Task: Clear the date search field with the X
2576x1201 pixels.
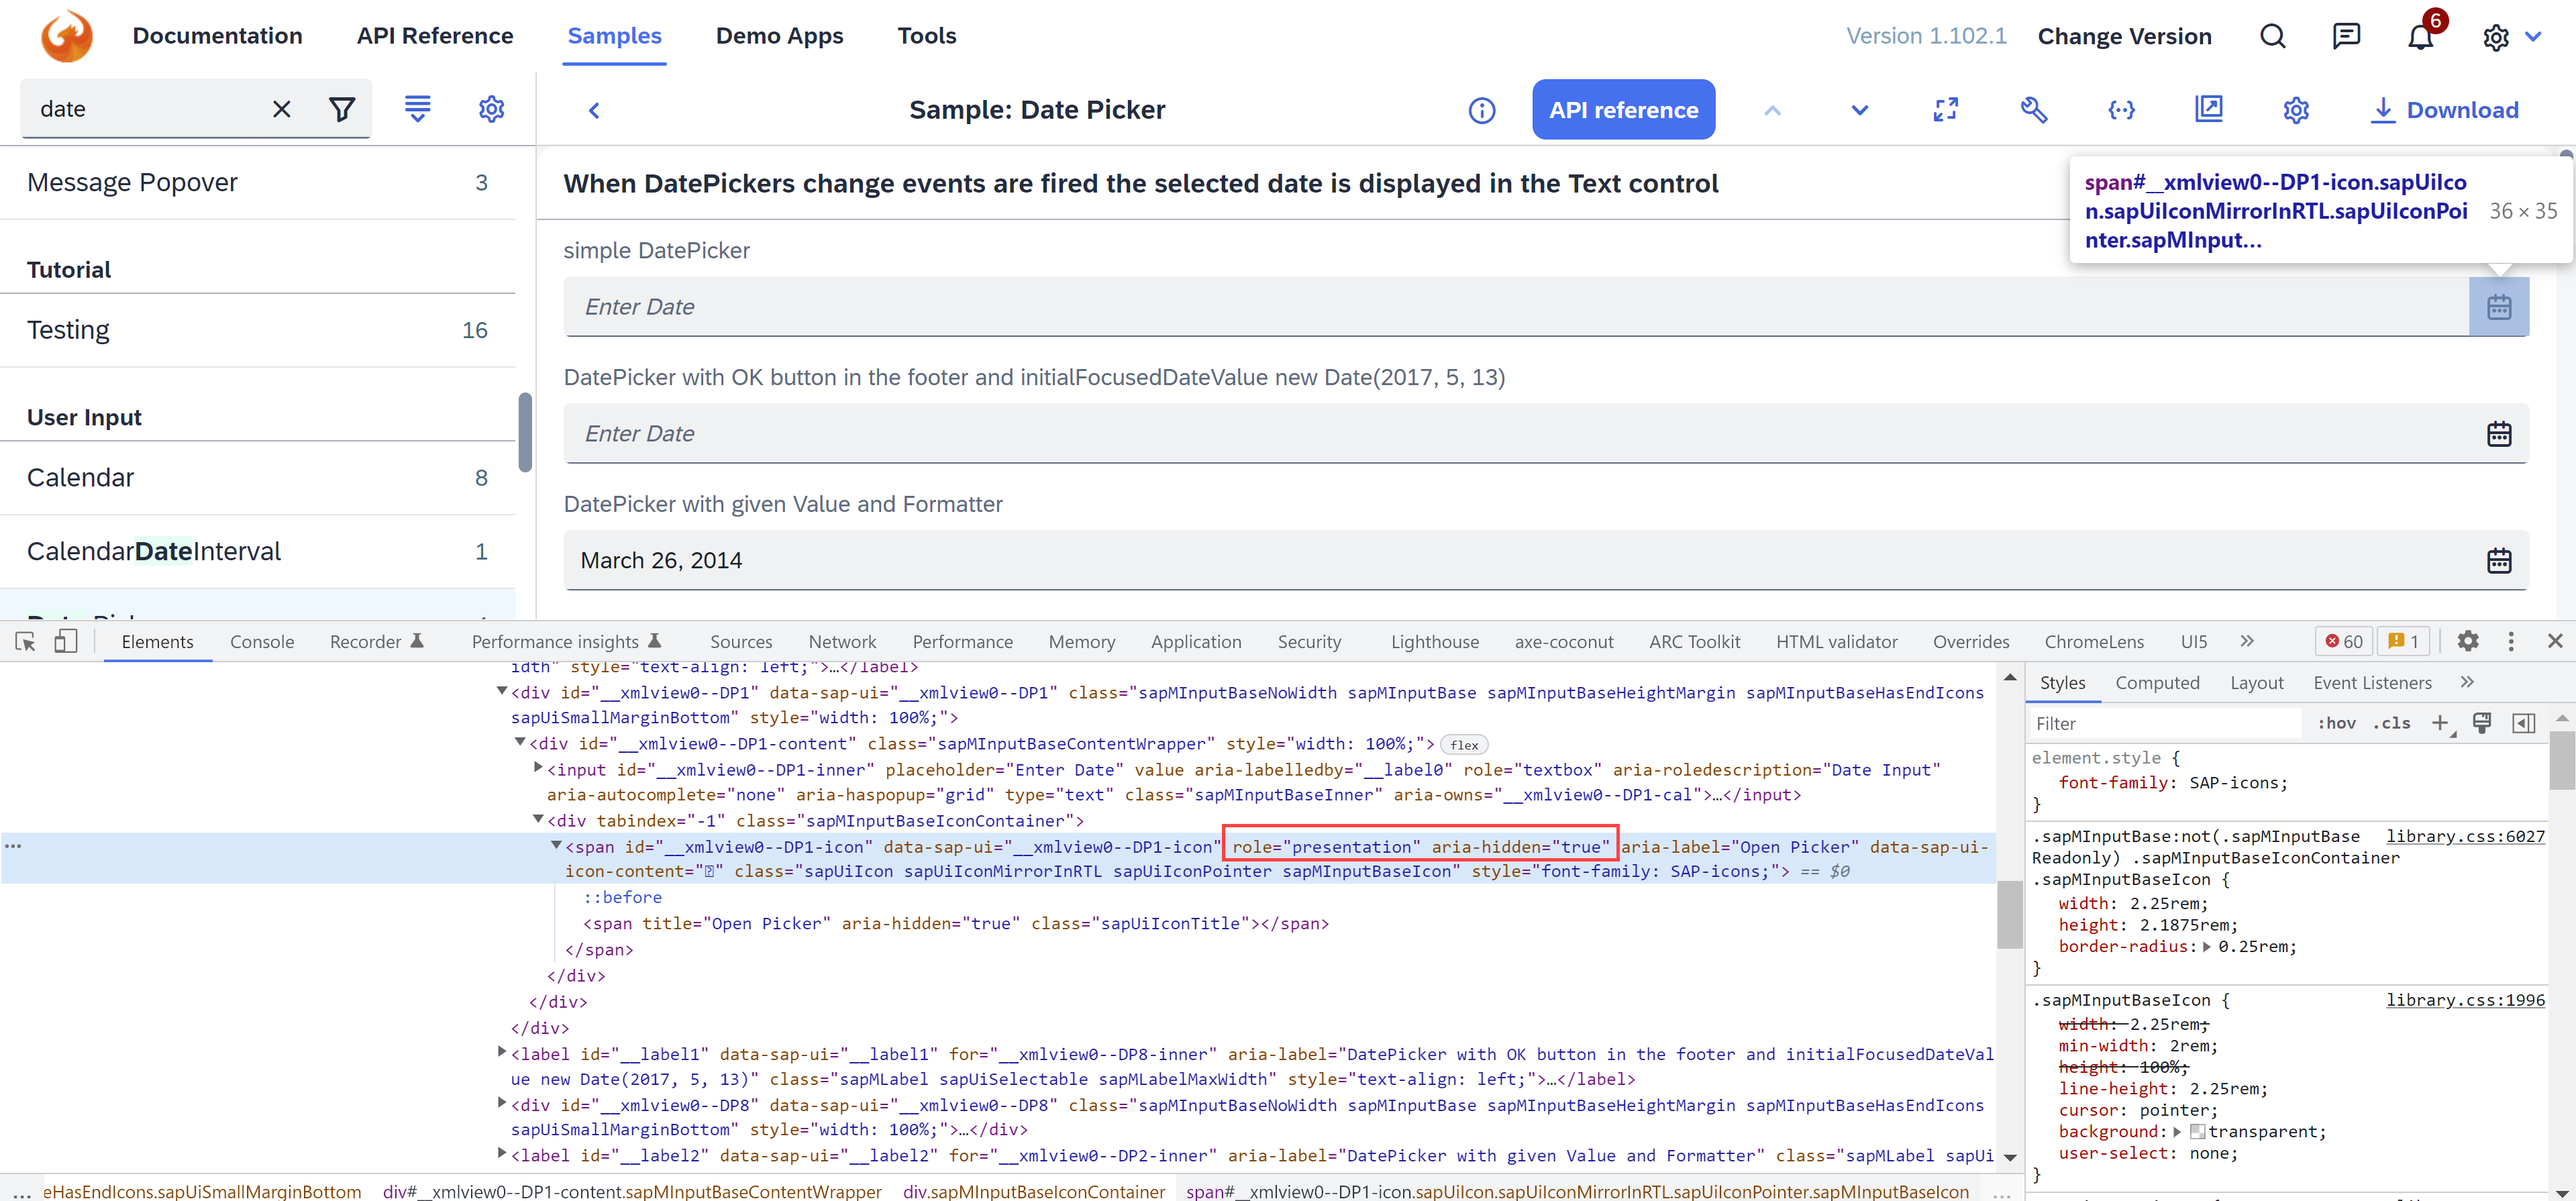Action: click(281, 109)
